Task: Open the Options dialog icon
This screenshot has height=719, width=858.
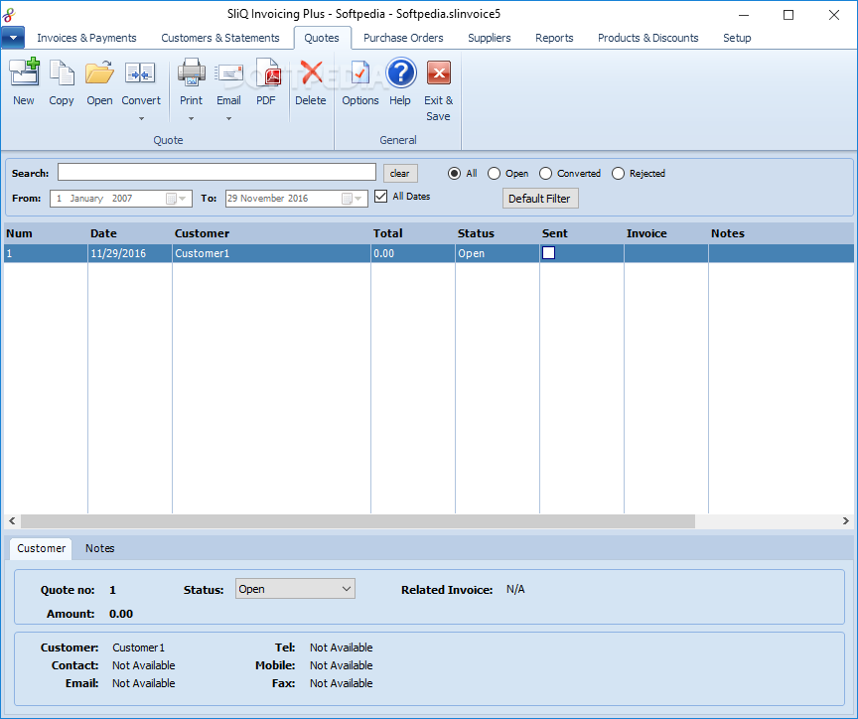Action: pos(359,75)
